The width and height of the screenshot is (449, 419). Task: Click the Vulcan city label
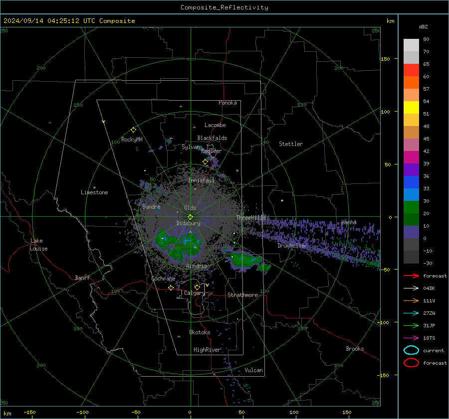253,370
